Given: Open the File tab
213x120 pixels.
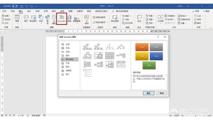Looking at the screenshot, I should click(4, 11).
